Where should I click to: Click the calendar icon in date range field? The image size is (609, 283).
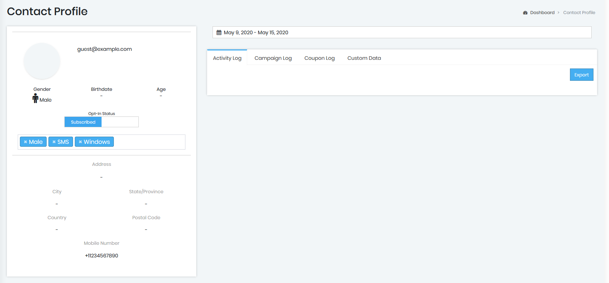(219, 32)
